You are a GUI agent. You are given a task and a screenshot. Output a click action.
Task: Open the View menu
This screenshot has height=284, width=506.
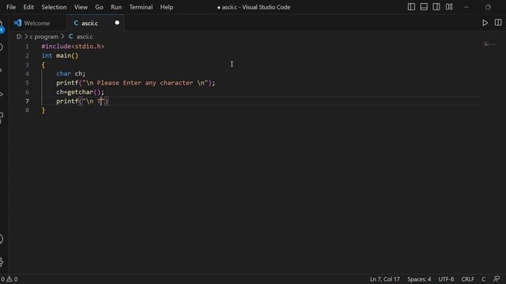pyautogui.click(x=81, y=7)
